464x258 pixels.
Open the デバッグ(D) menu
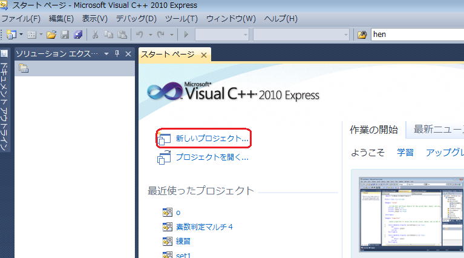click(136, 19)
